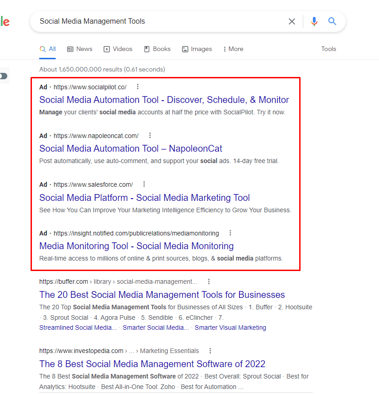379x394 pixels.
Task: Click the "Streamlined Social Media..." sitelink
Action: pyautogui.click(x=78, y=327)
